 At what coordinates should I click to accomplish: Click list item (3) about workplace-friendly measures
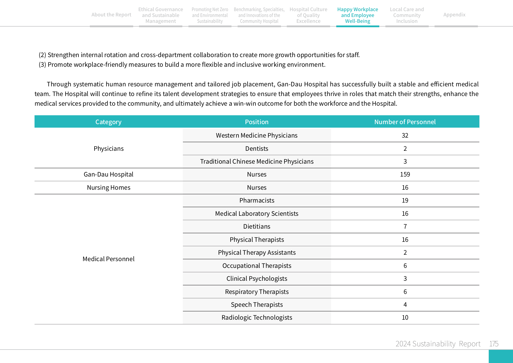tap(182, 65)
